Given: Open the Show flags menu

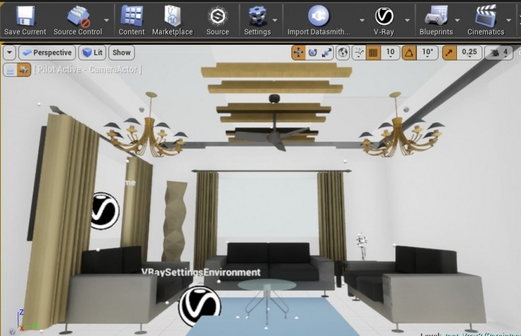Looking at the screenshot, I should click(121, 53).
